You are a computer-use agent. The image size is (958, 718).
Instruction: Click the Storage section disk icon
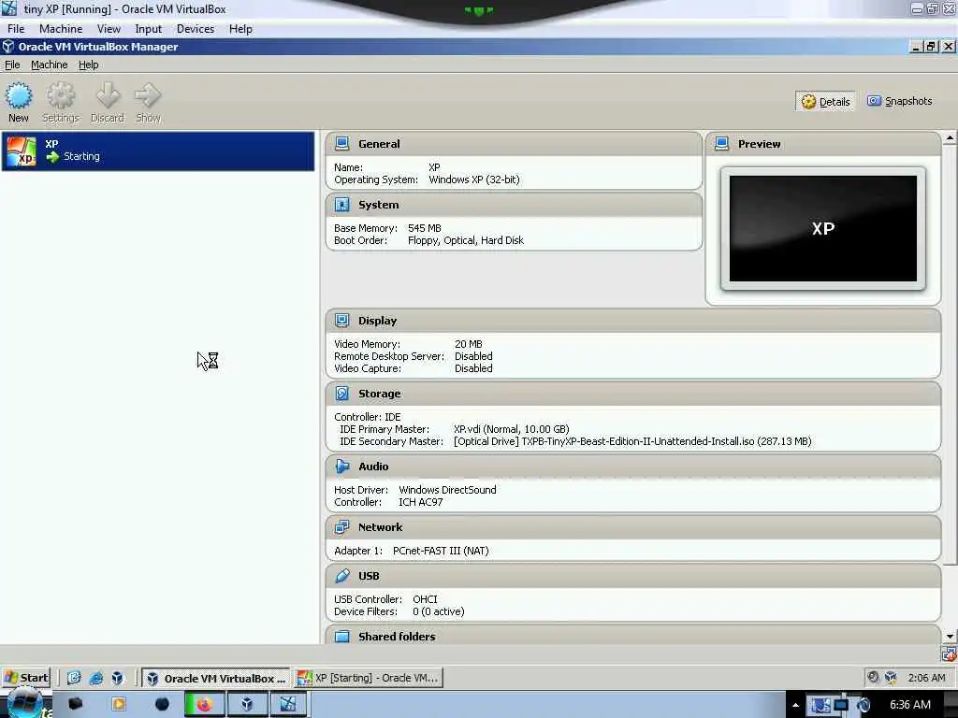342,394
